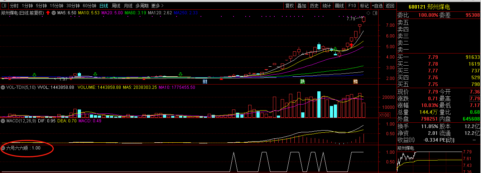Enable the 叠加 overlay option
481x173 pixels.
[302, 6]
